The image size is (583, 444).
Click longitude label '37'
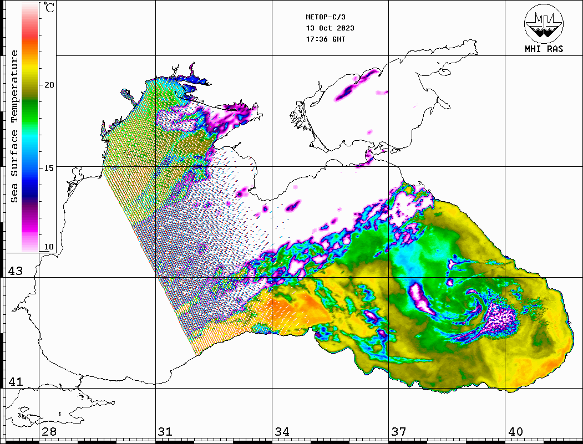coord(399,431)
